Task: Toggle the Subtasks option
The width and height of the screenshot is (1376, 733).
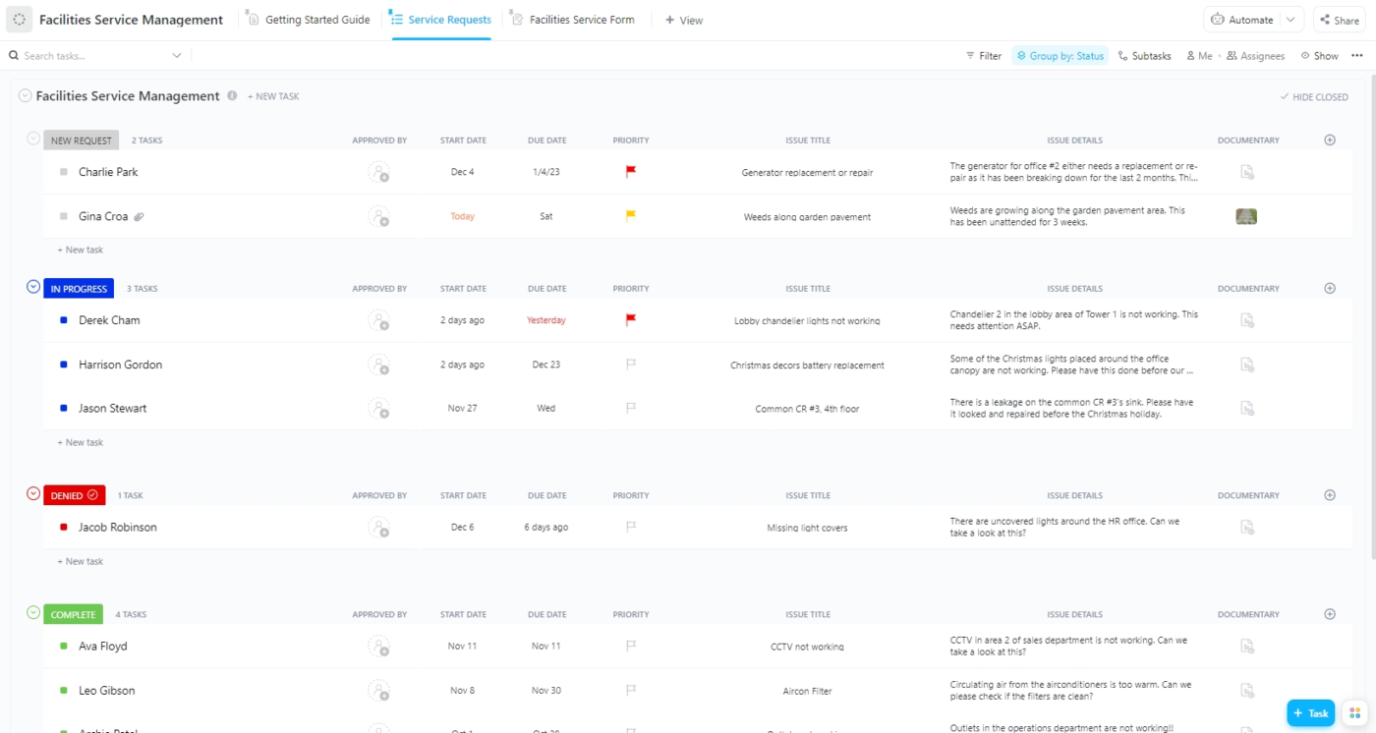Action: tap(1144, 56)
